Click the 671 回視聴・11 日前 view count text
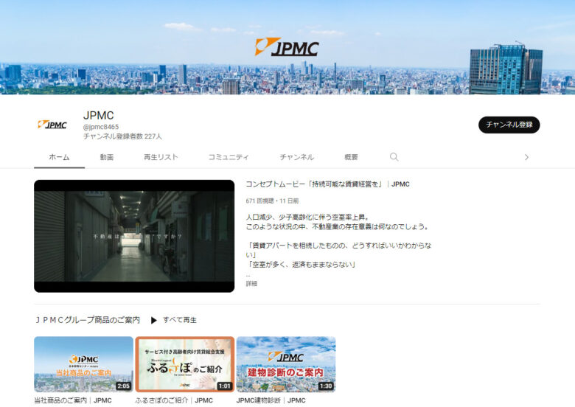The width and height of the screenshot is (575, 407). (272, 201)
